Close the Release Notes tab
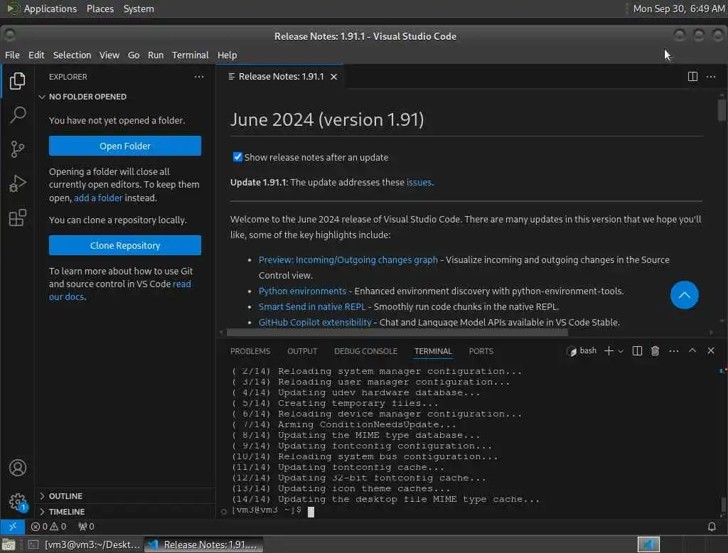728x553 pixels. coord(334,77)
